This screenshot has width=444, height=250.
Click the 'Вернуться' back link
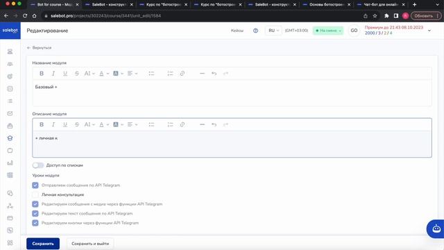[40, 48]
